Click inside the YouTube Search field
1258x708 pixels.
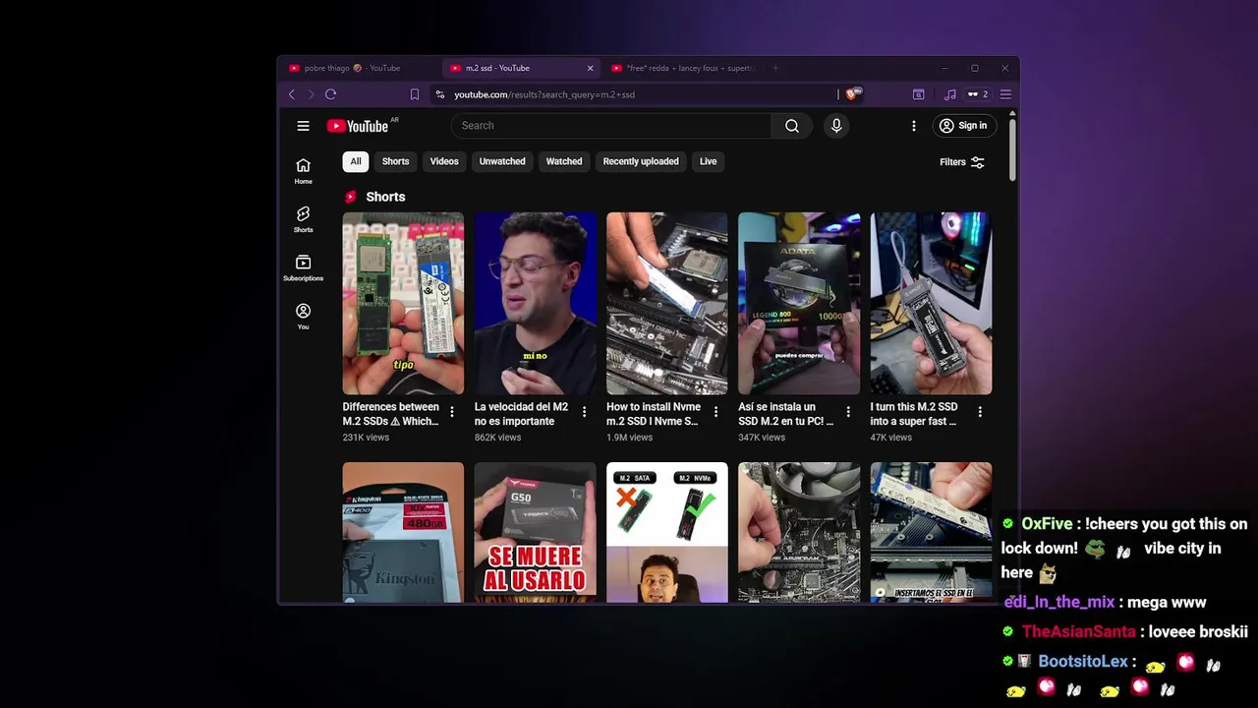[611, 126]
